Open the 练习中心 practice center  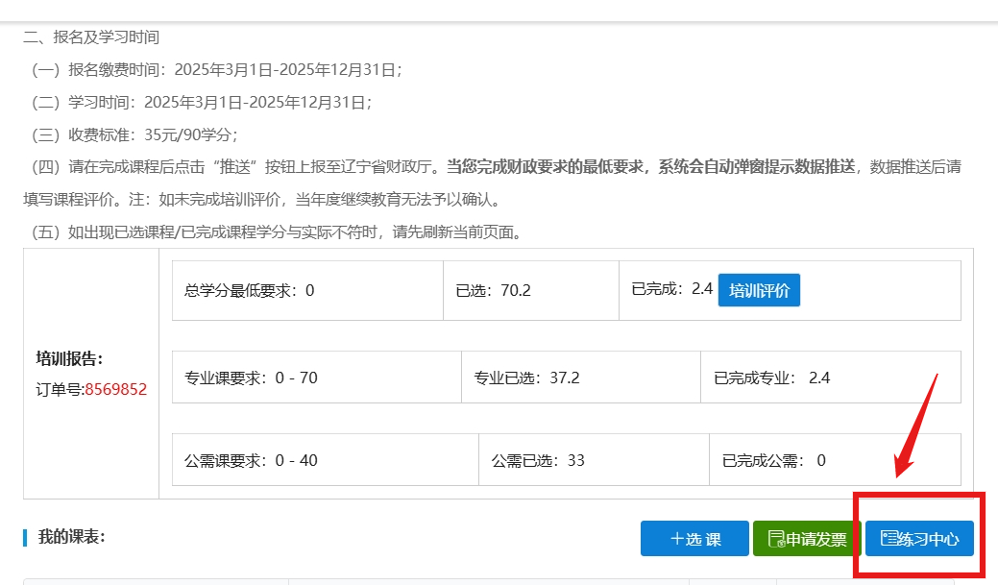(x=919, y=539)
